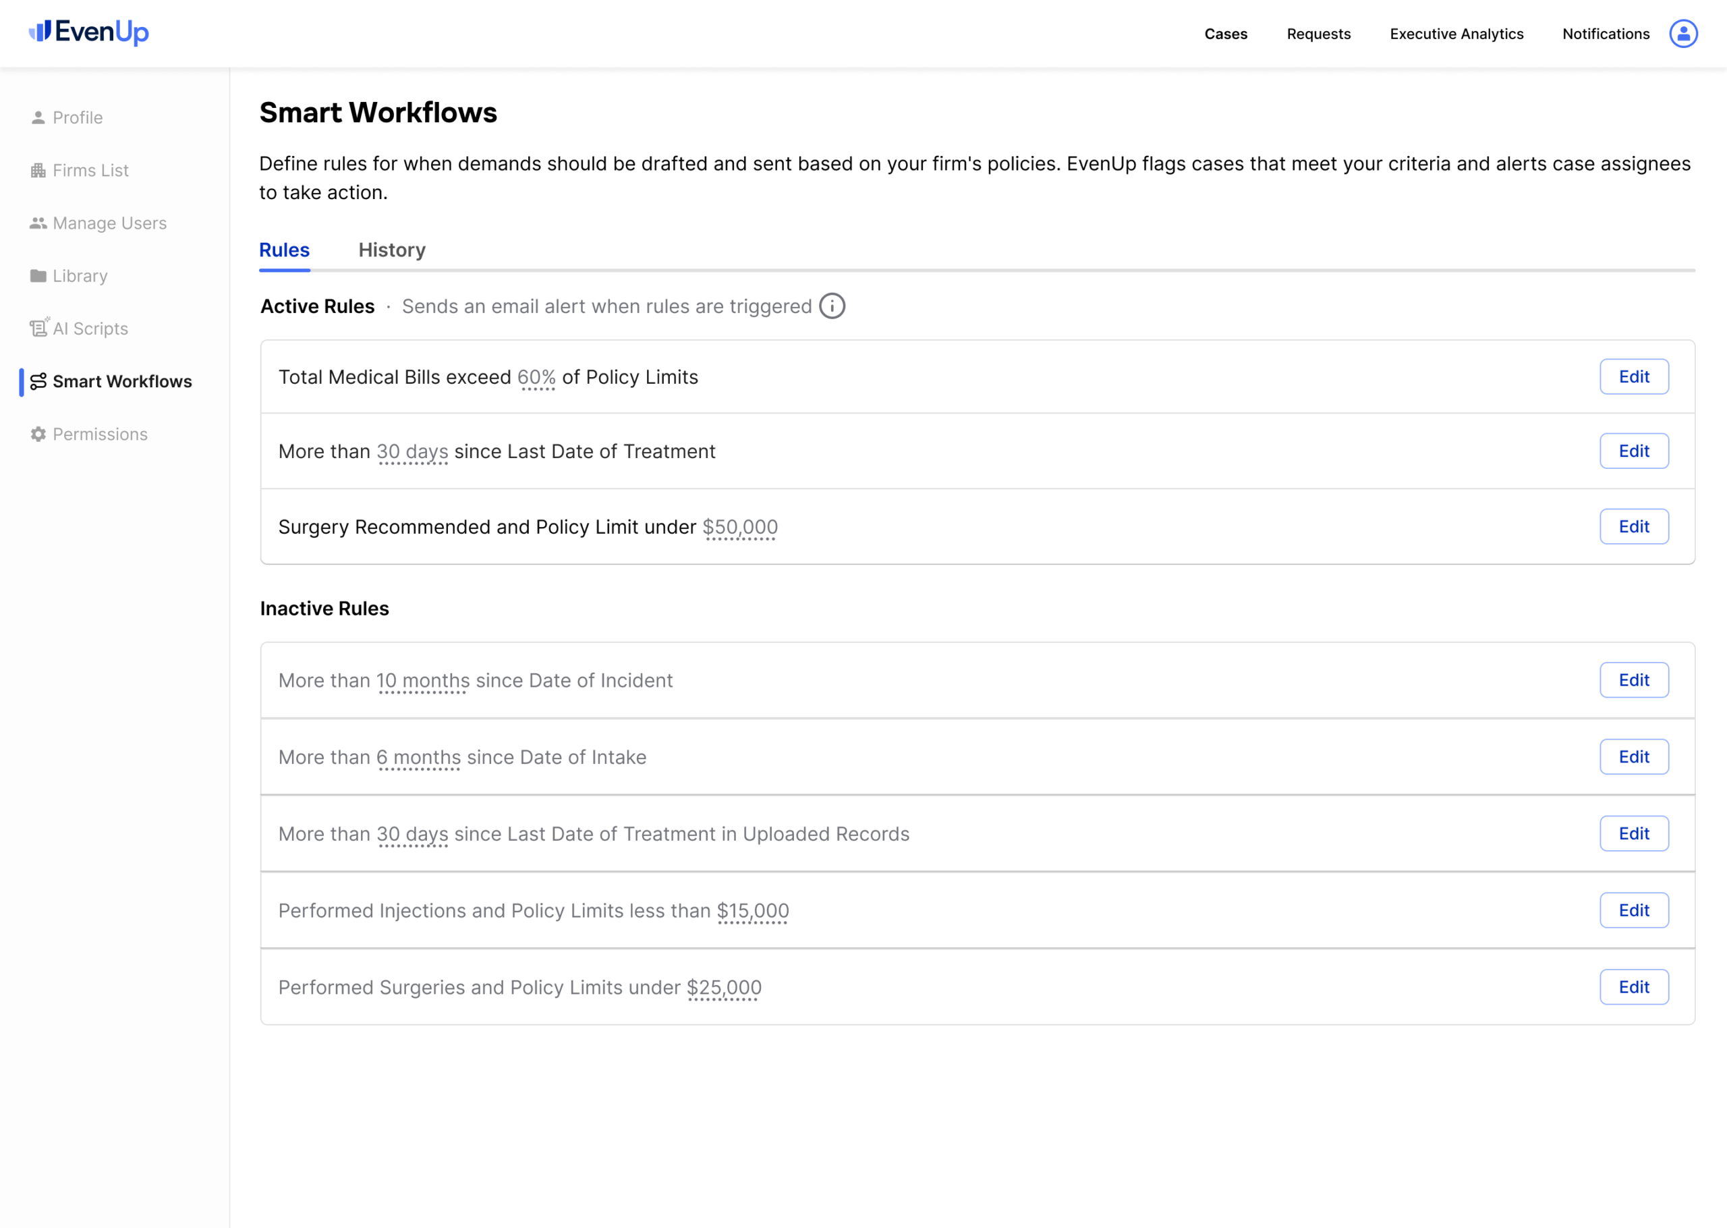
Task: Switch to the History tab
Action: 391,250
